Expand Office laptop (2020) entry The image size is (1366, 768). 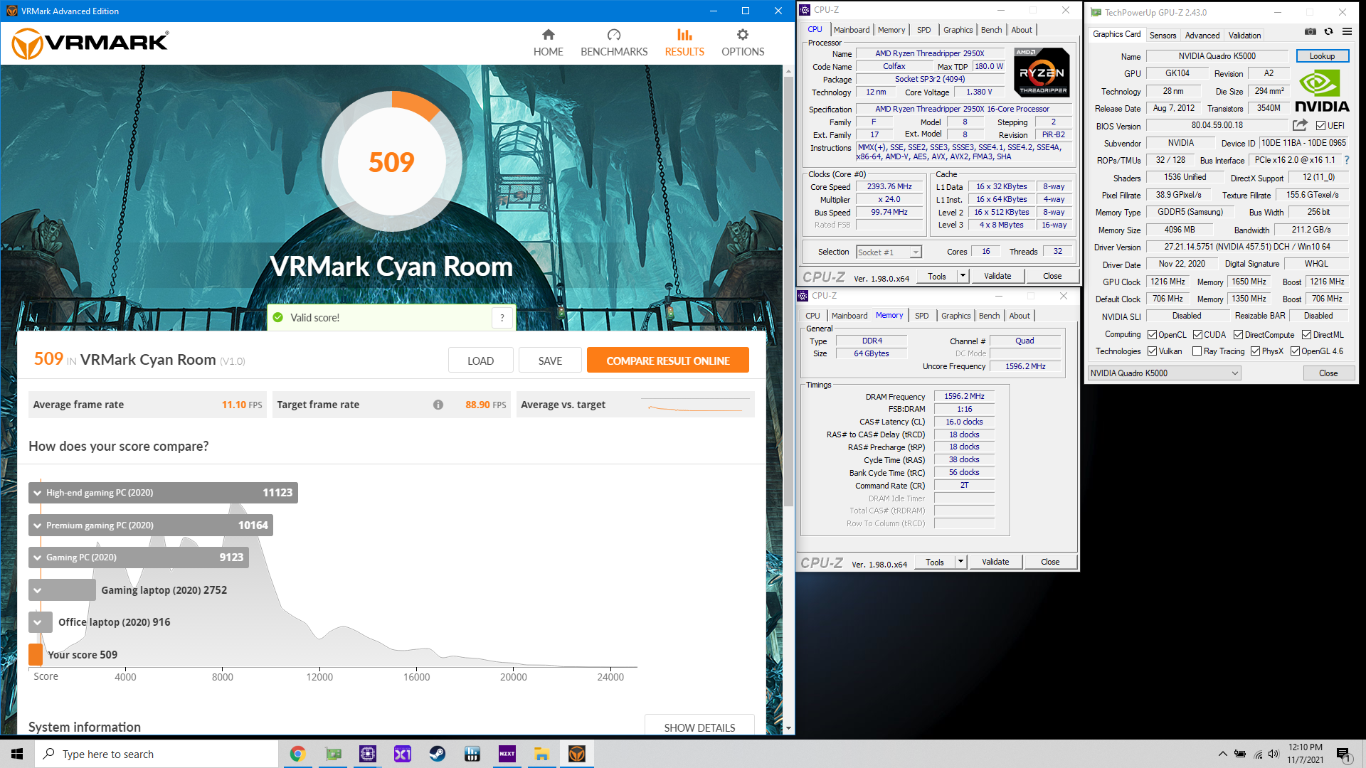click(40, 622)
